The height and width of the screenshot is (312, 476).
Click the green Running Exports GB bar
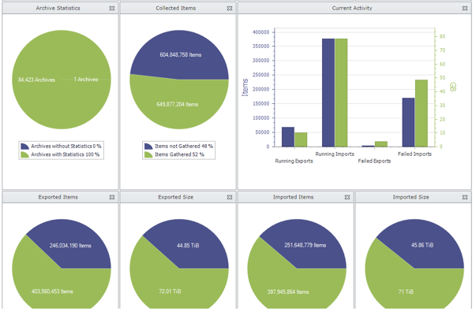tap(301, 139)
